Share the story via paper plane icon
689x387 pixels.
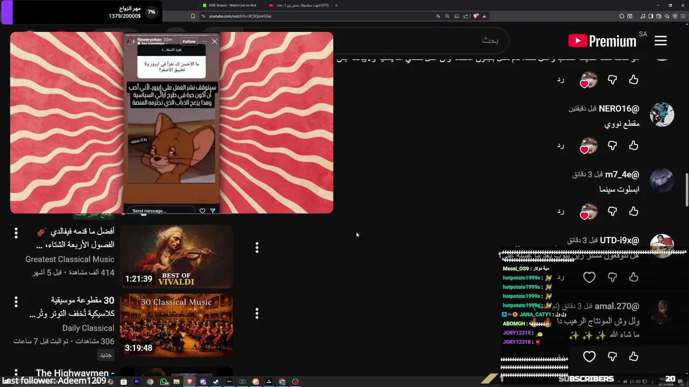[x=213, y=211]
